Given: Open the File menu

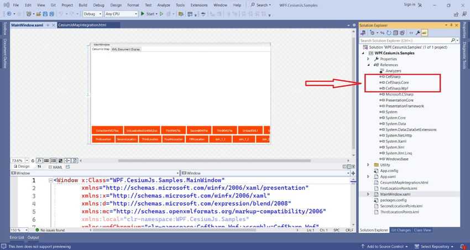Looking at the screenshot, I should pos(16,5).
